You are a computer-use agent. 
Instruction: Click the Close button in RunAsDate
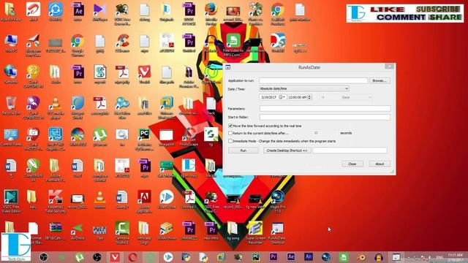coord(352,164)
